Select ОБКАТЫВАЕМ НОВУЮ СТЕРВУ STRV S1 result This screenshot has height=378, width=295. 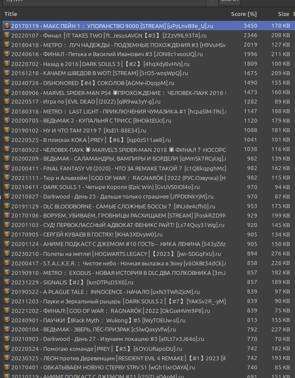click(x=149, y=368)
